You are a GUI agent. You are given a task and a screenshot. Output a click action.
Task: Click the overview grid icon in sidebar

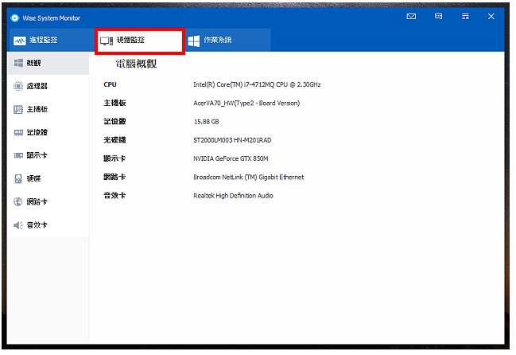(18, 63)
